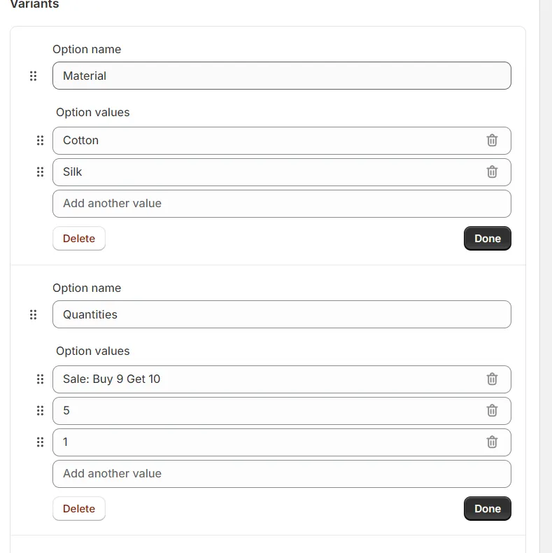The image size is (552, 553).
Task: Click the Done button for Material option
Action: pos(487,239)
